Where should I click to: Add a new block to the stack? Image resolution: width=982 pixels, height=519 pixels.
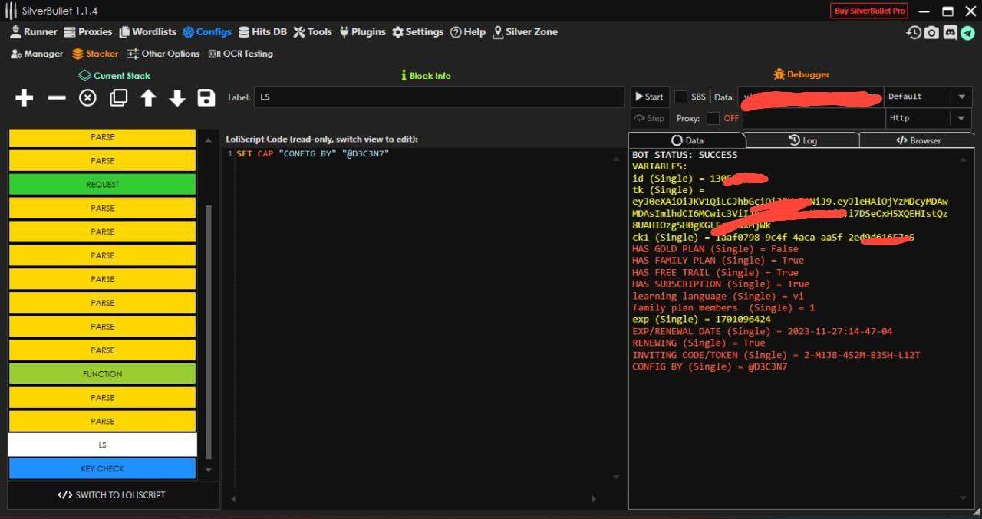(x=25, y=97)
